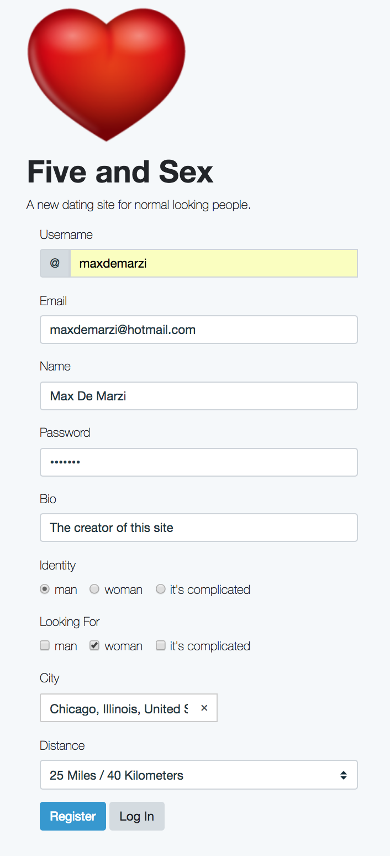Tick it's complicated Looking For checkbox
This screenshot has width=390, height=856.
pyautogui.click(x=161, y=646)
